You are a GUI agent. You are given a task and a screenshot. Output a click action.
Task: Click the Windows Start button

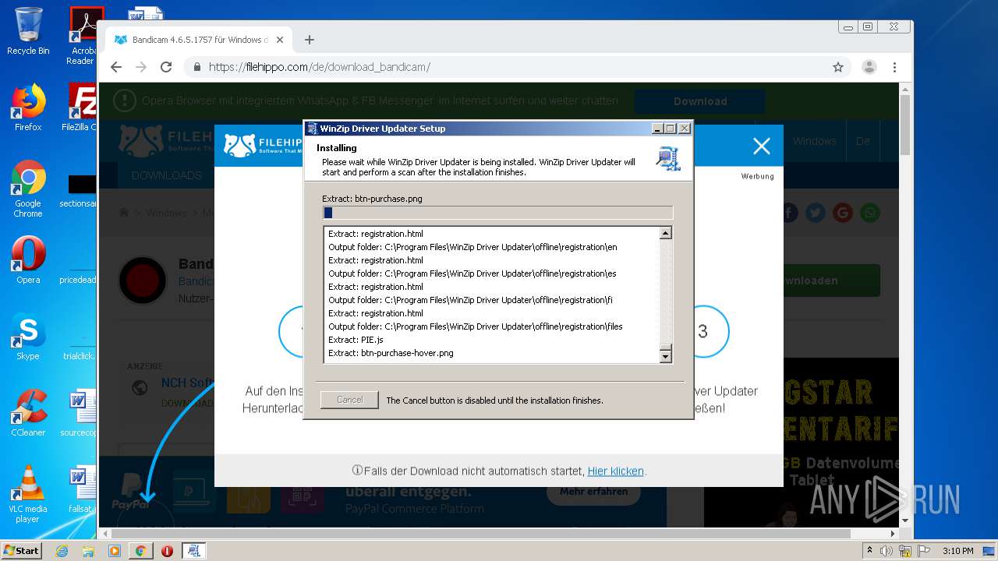click(22, 550)
